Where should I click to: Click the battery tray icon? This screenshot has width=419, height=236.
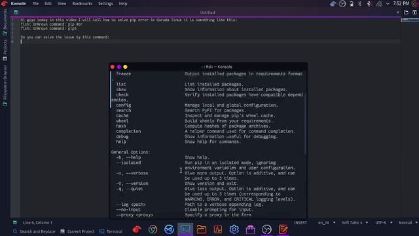352,4
